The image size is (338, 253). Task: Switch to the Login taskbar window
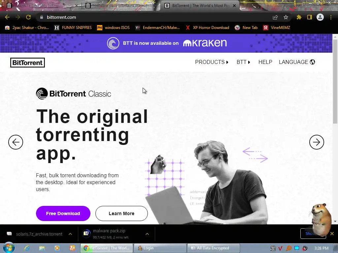tap(160, 248)
